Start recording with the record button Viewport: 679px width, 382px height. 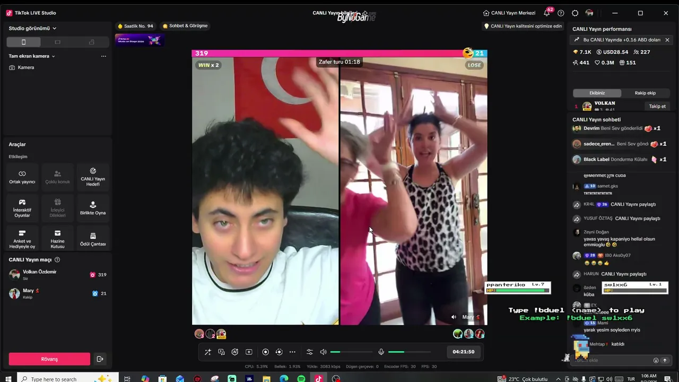[265, 352]
